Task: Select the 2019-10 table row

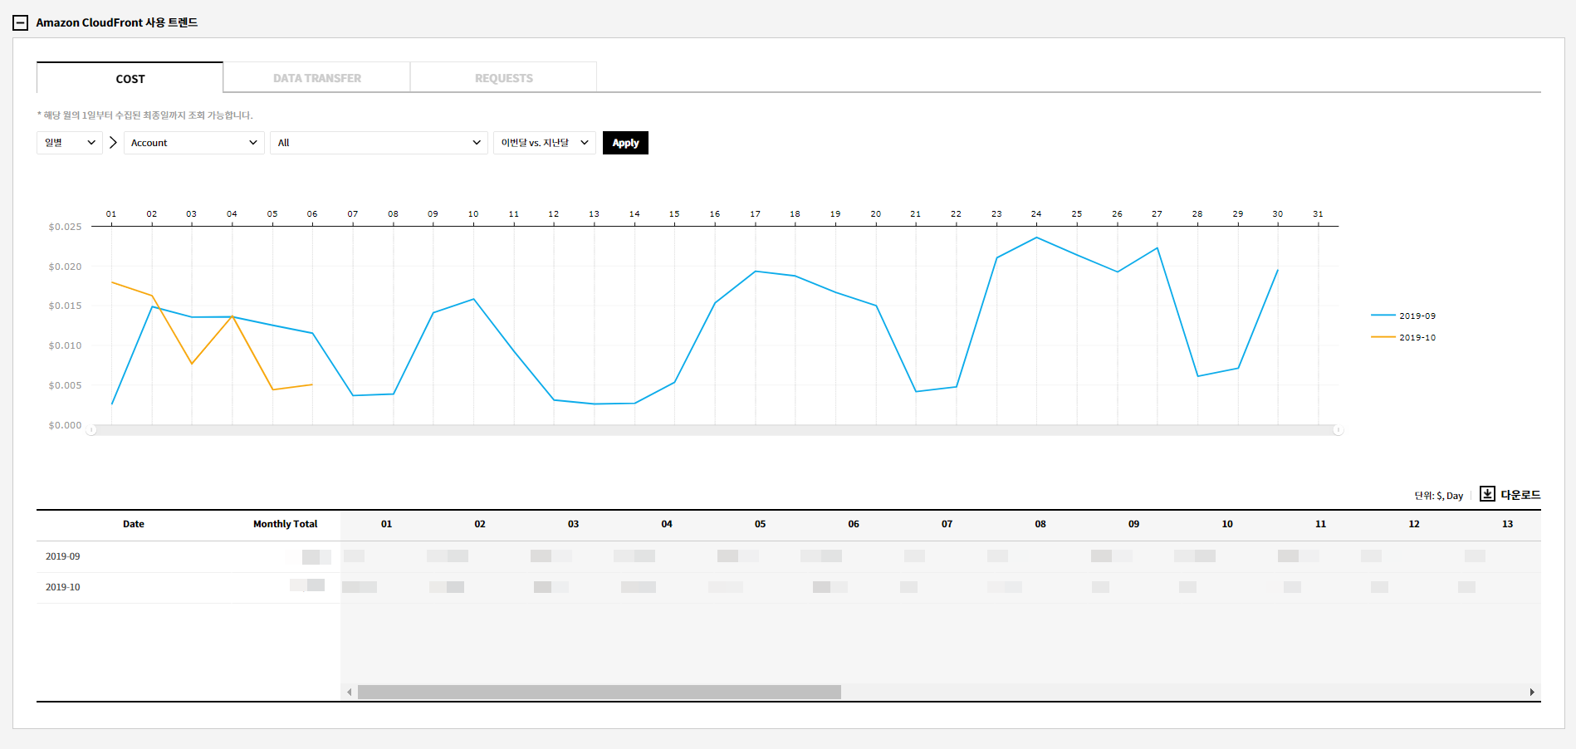Action: pyautogui.click(x=63, y=587)
